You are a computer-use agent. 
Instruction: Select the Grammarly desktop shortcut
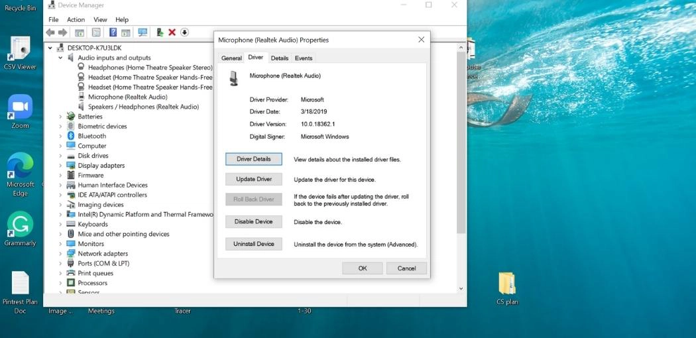click(x=20, y=229)
